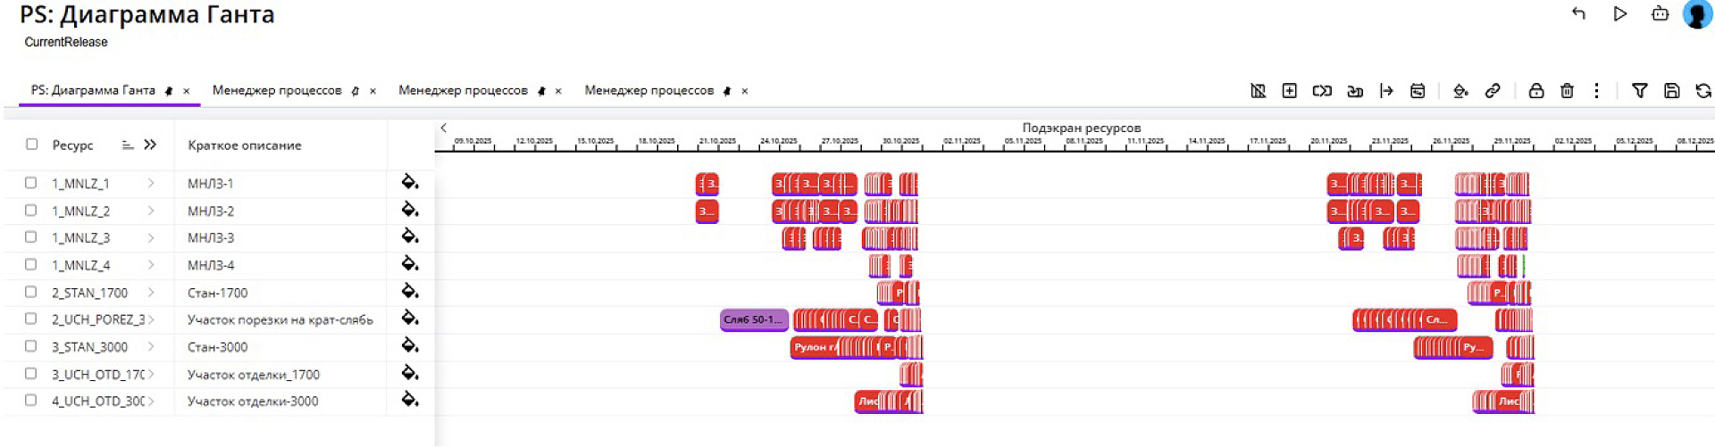Click the paint bucket color for МНЛЗ-2
This screenshot has height=447, width=1715.
(410, 210)
